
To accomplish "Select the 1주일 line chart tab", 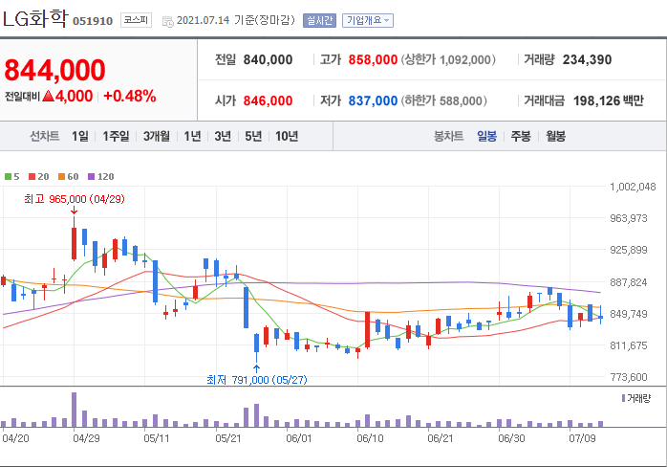I will (x=116, y=136).
